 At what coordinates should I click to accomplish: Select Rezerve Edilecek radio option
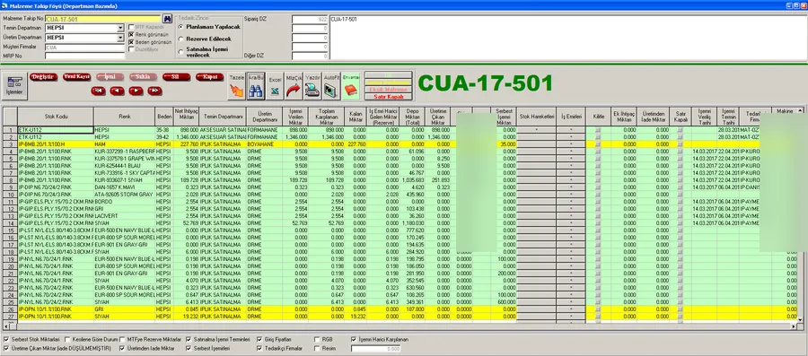click(180, 39)
